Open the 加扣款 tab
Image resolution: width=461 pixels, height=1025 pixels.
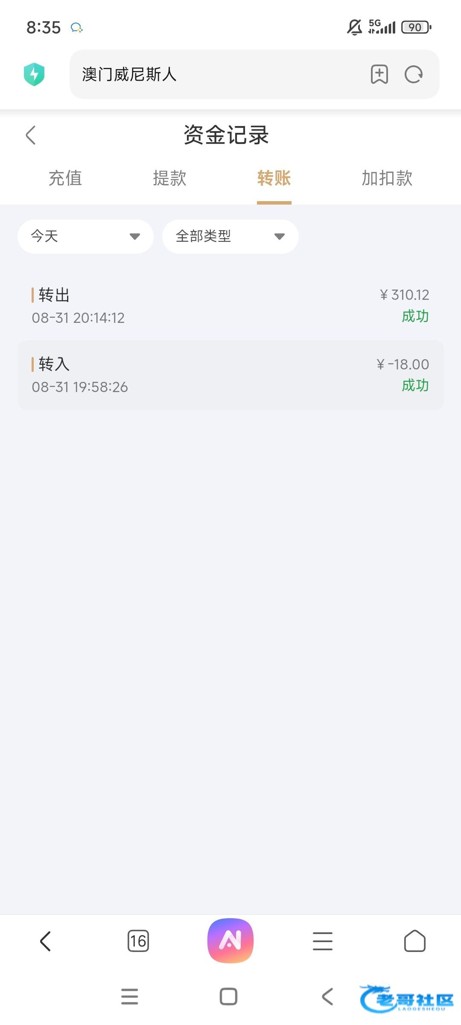click(387, 178)
